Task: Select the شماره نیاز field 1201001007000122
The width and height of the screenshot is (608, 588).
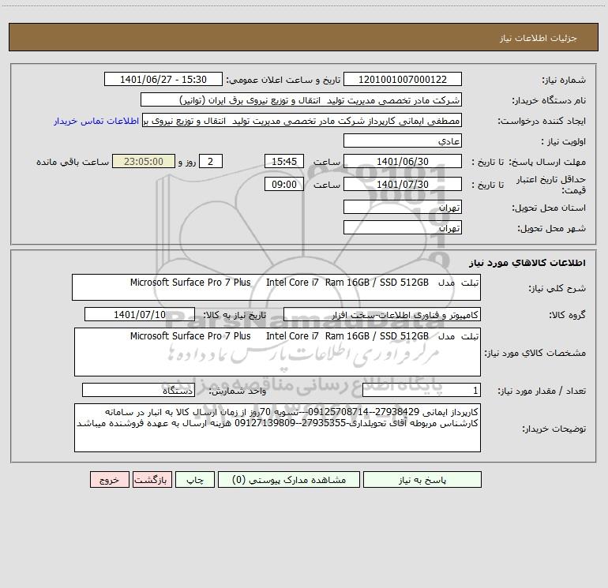Action: 403,79
